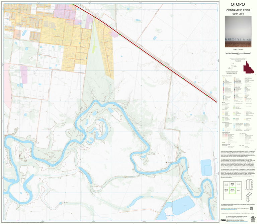Select the Chinchilla South index cell
This screenshot has width=257, height=224.
pos(226,191)
